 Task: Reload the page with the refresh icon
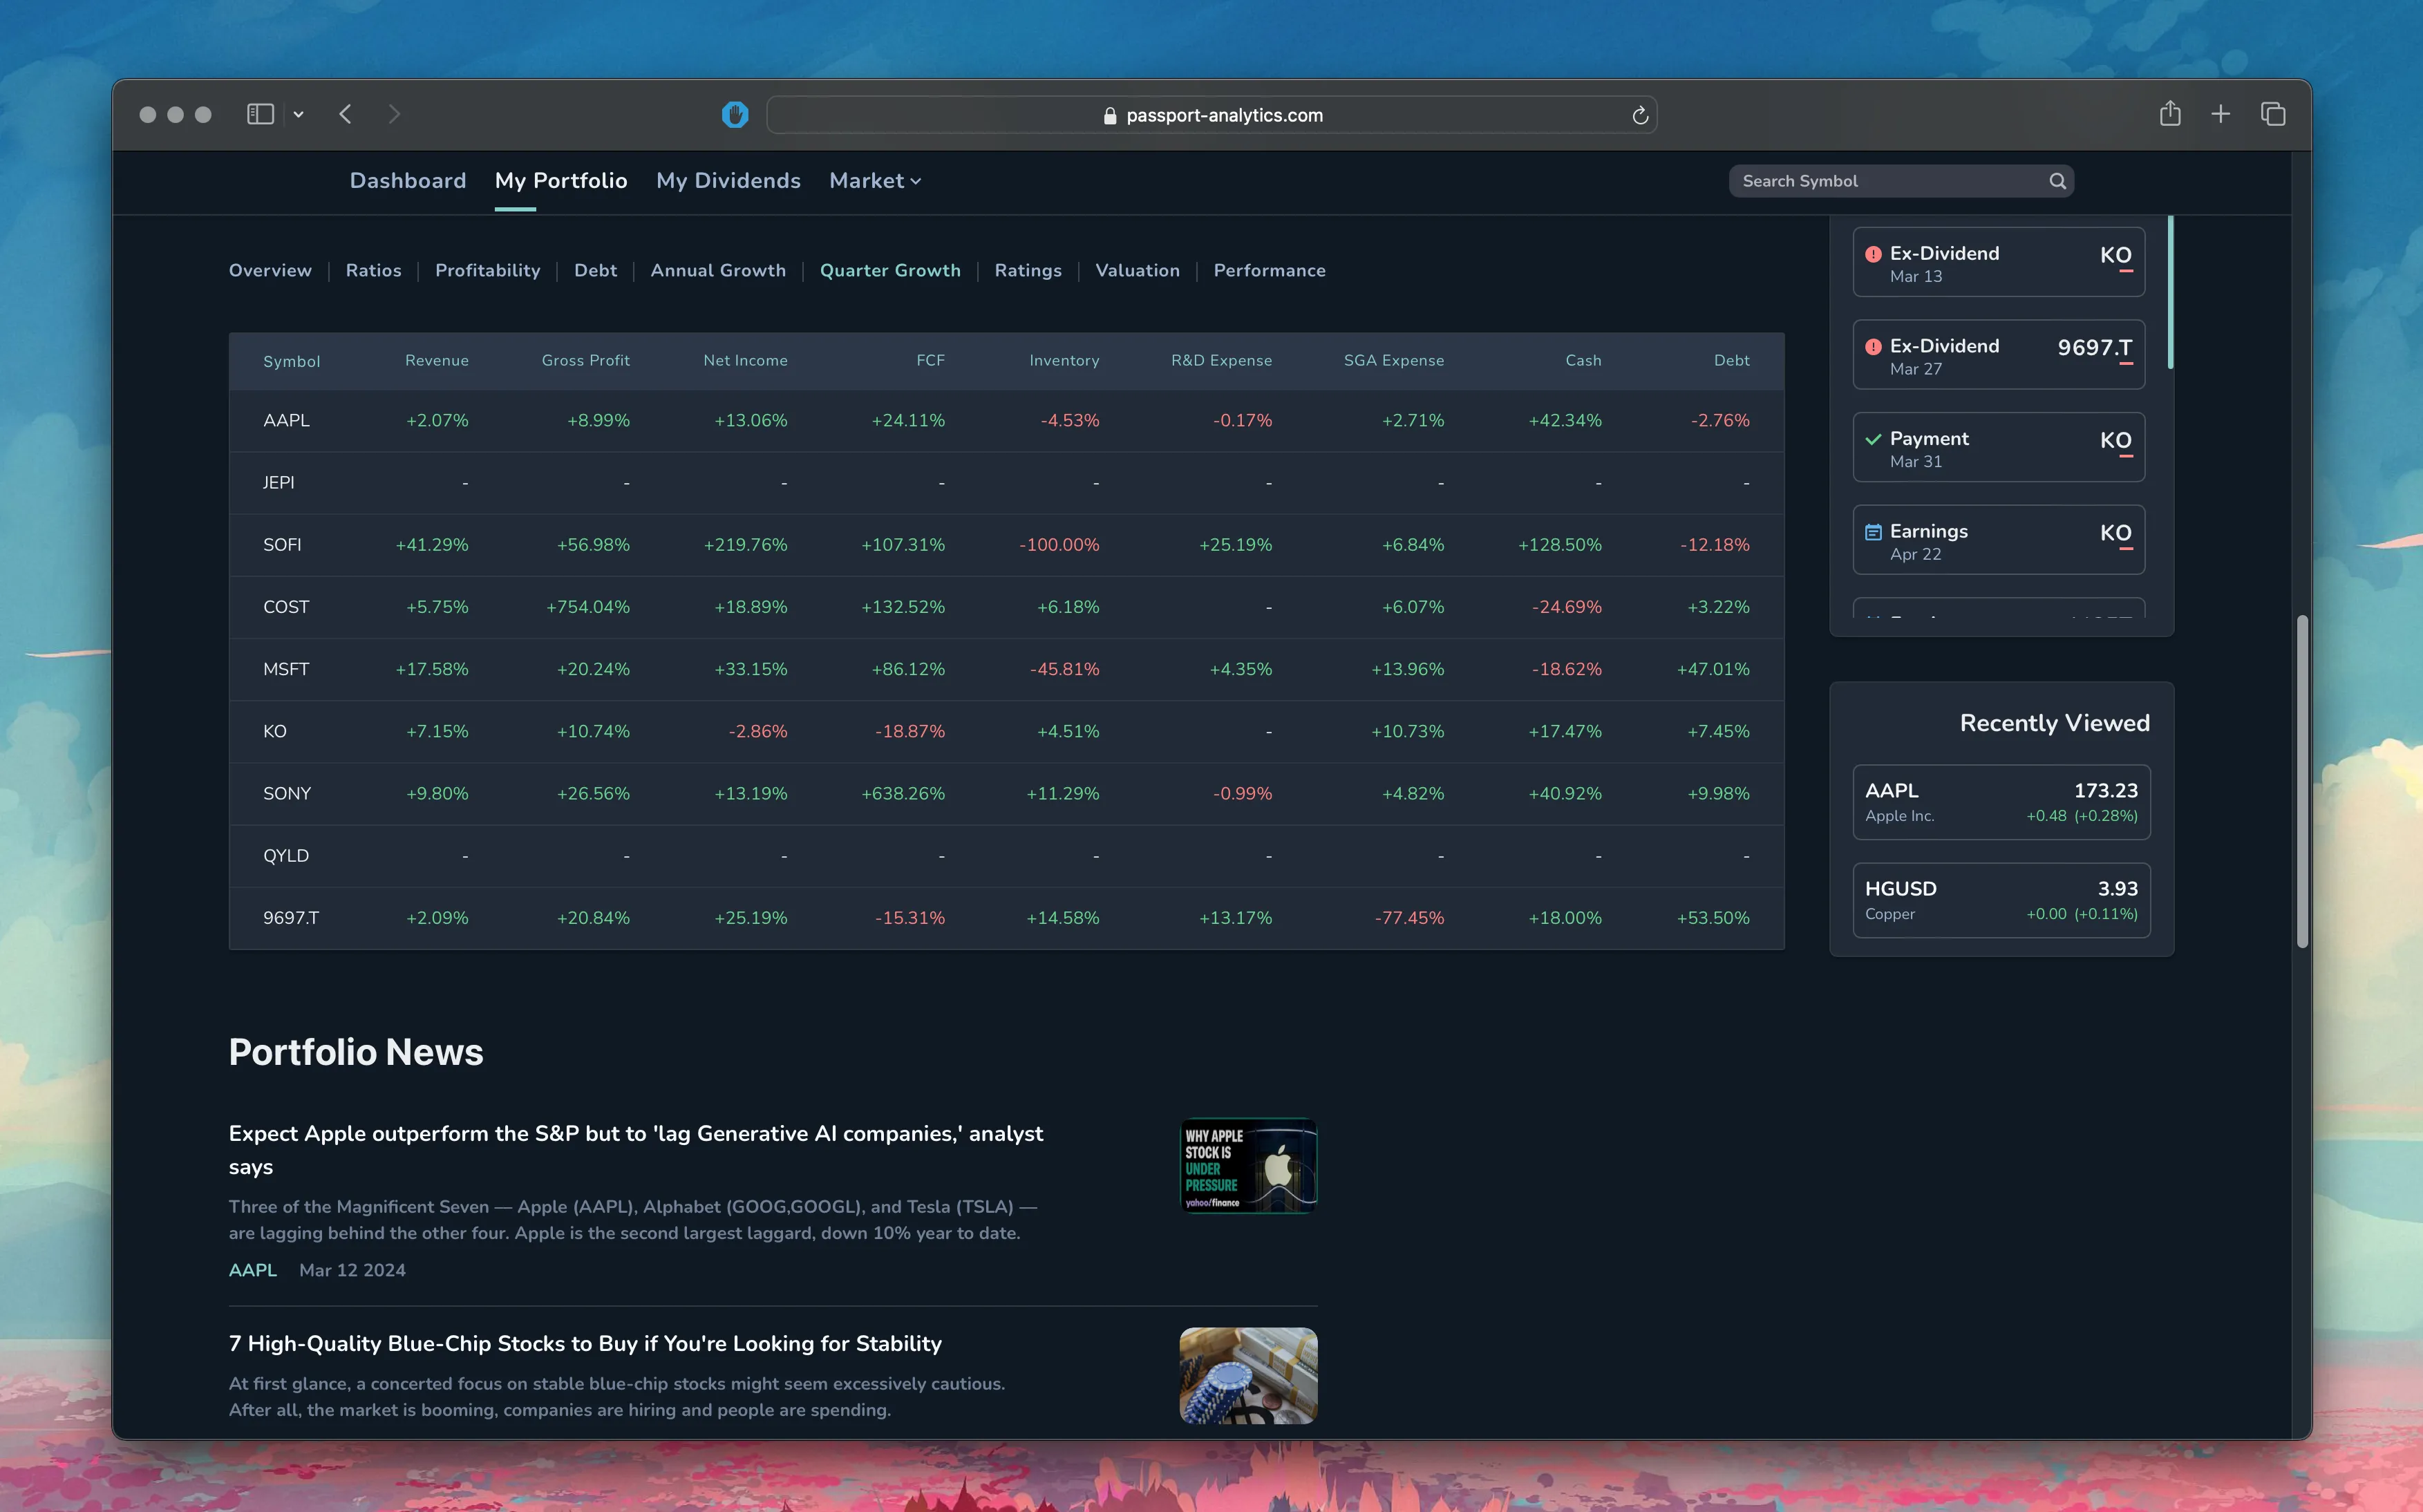[1640, 115]
